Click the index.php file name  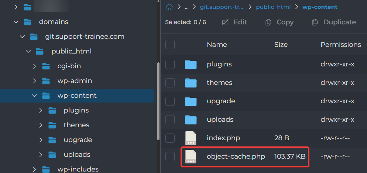point(223,138)
